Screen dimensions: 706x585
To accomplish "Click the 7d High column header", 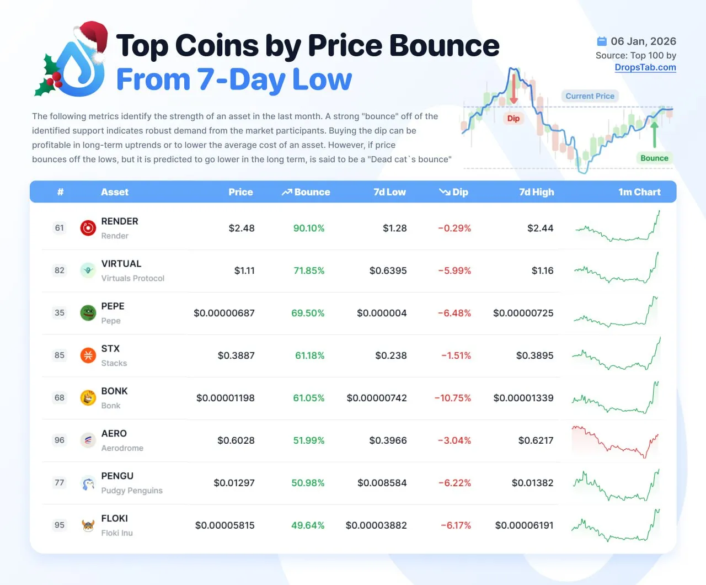I will pos(536,192).
